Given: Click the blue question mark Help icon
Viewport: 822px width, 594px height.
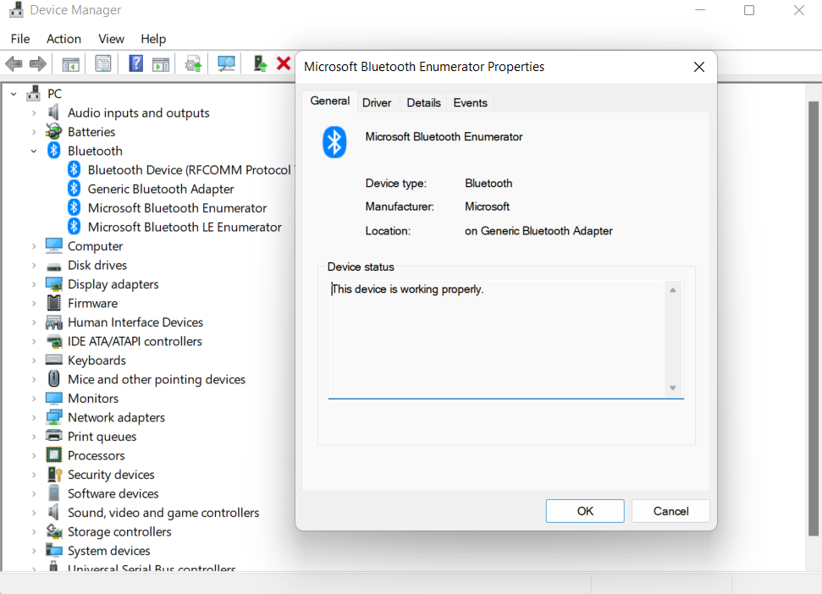Looking at the screenshot, I should [135, 64].
